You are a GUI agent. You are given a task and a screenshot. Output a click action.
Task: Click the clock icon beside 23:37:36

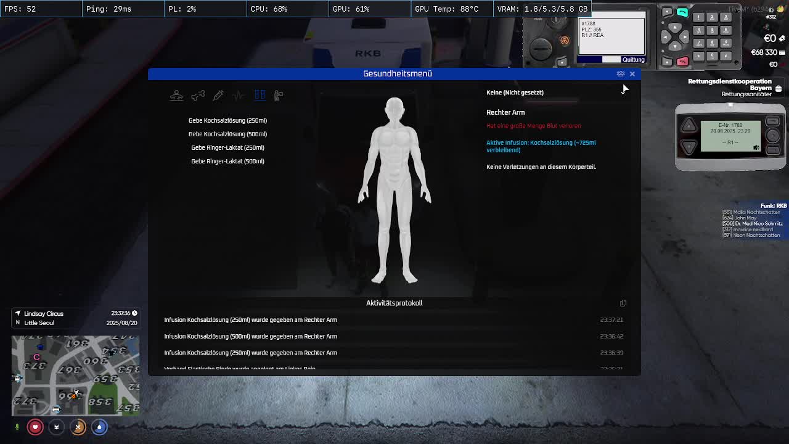pos(134,313)
